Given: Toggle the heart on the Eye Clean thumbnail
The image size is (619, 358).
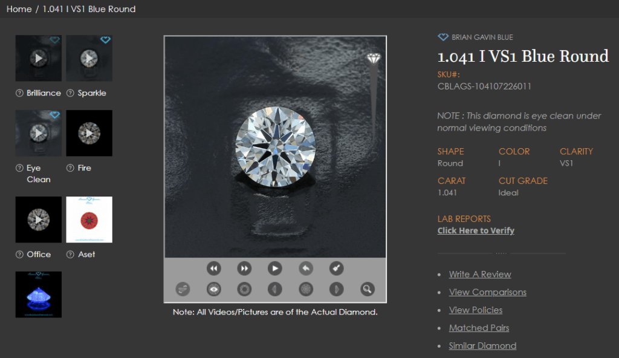Looking at the screenshot, I should [x=55, y=114].
